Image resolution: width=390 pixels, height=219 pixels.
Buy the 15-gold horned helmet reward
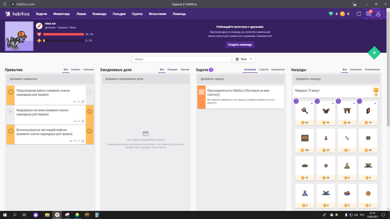pyautogui.click(x=305, y=168)
